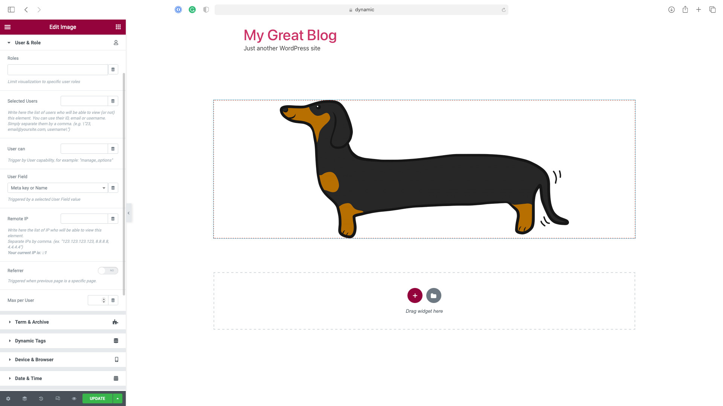Click the delete icon next to User can field
The height and width of the screenshot is (406, 723).
[113, 149]
